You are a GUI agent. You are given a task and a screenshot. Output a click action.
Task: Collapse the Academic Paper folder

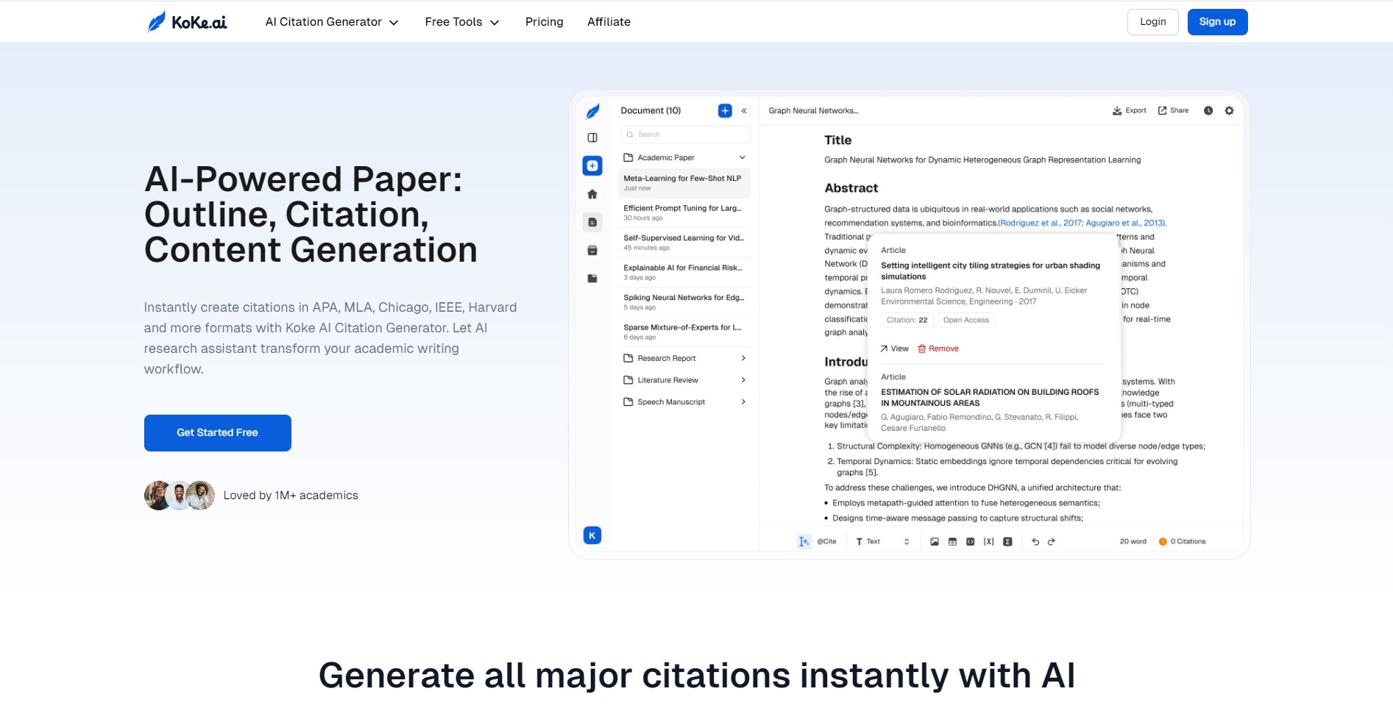[x=742, y=157]
